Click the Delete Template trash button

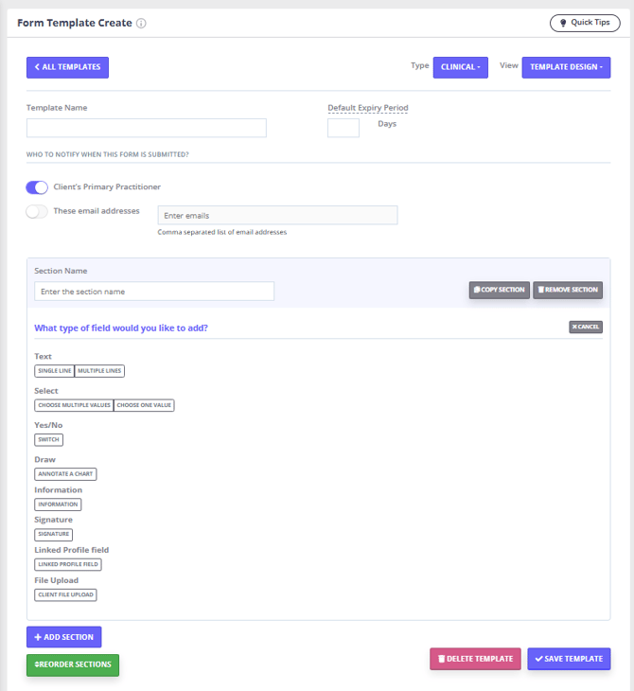(x=475, y=659)
